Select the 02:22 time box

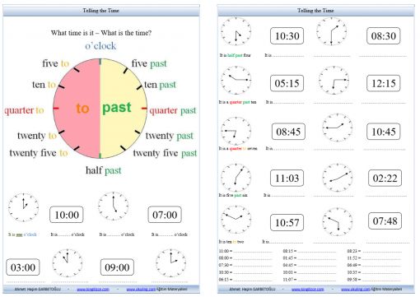[385, 178]
